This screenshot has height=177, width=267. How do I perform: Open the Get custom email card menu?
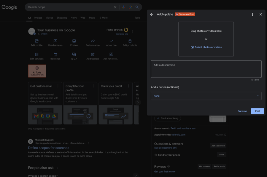(x=58, y=86)
